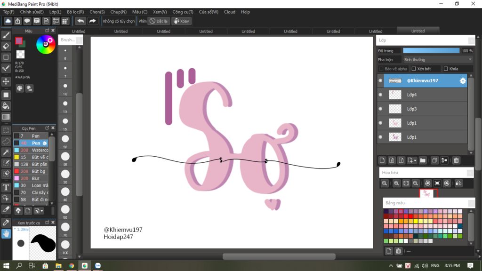Click Không có tùy chọn in toolbar
The width and height of the screenshot is (482, 271).
click(x=119, y=21)
